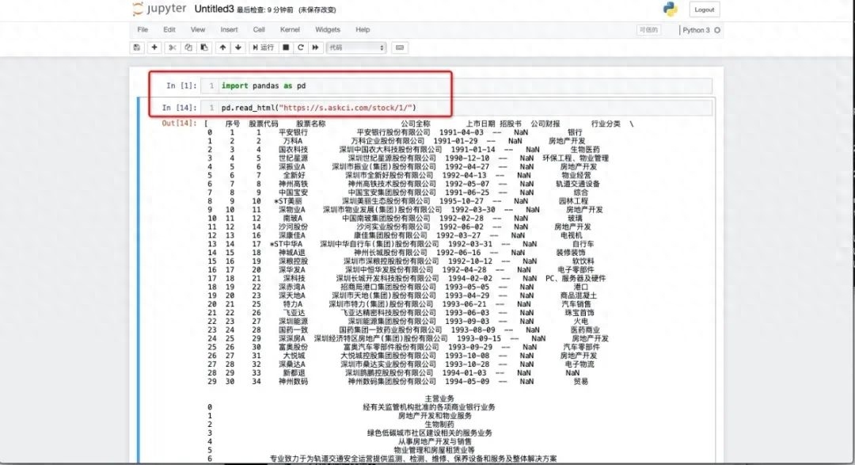The width and height of the screenshot is (855, 465).
Task: Restart the kernel using the circular arrow icon
Action: [301, 48]
